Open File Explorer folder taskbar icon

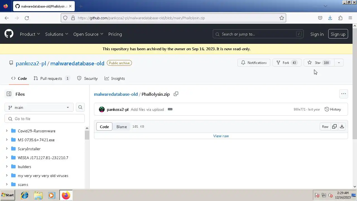point(38,195)
